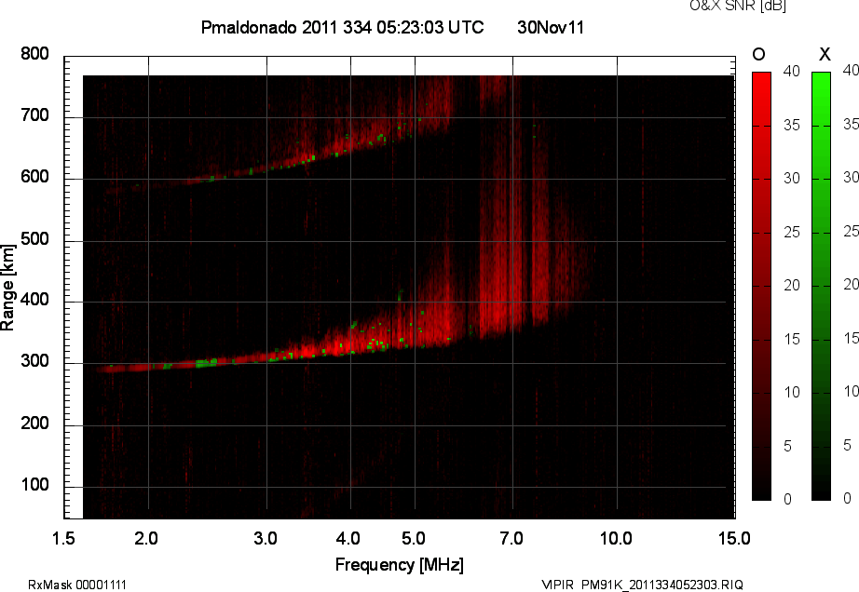859x592 pixels.
Task: Click the "O" label above the red color bar
Action: click(758, 54)
